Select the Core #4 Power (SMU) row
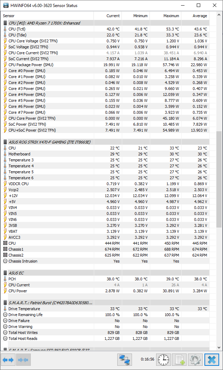Screen dimensions: 223x370 (105, 95)
